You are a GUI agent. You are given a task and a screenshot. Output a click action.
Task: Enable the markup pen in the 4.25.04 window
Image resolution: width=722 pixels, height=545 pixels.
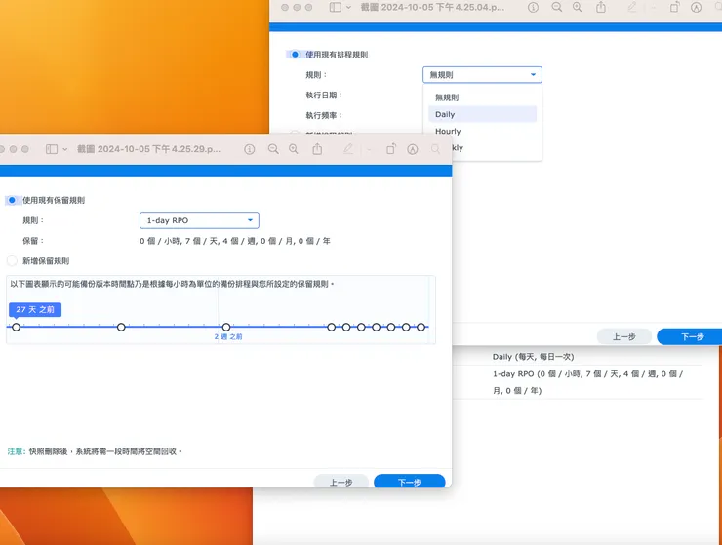tap(632, 7)
